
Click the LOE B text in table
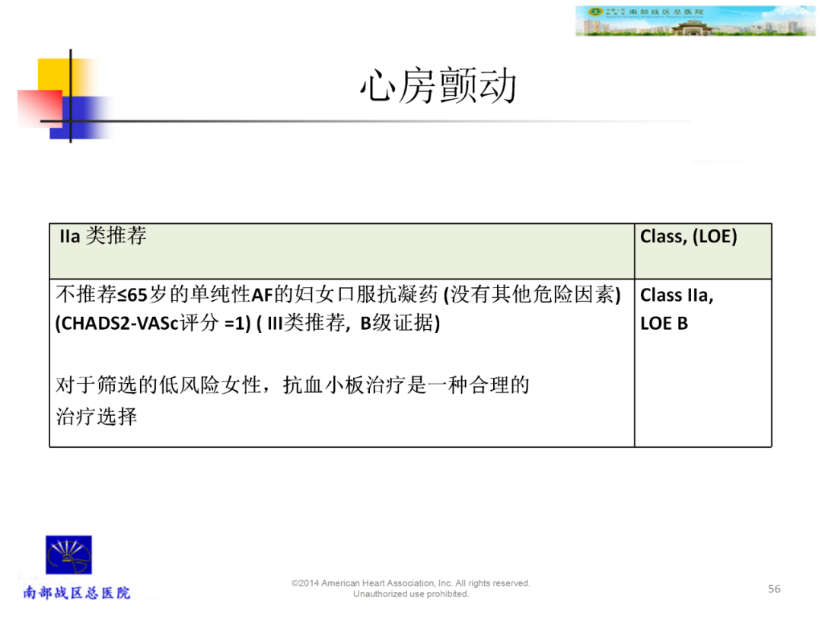[x=664, y=324]
